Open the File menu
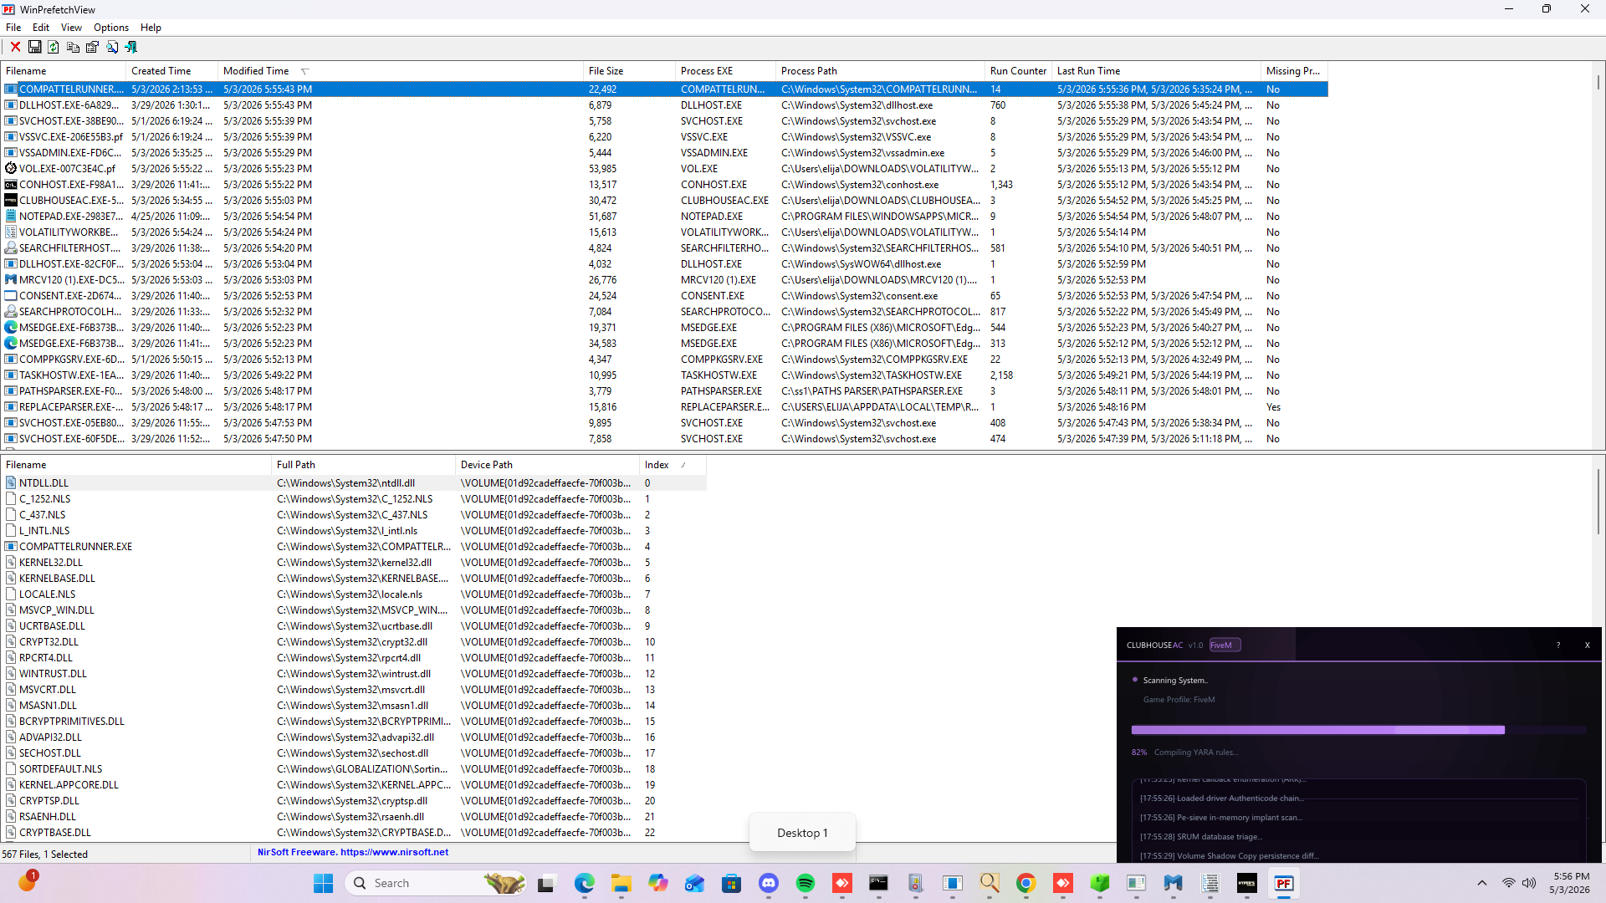1606x903 pixels. 13,27
